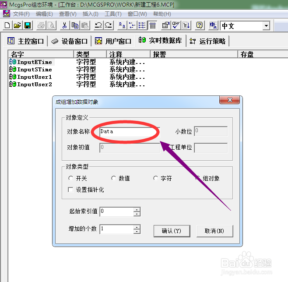This screenshot has height=282, width=288.
Task: Switch to the 运行策略 tab
Action: [207, 41]
